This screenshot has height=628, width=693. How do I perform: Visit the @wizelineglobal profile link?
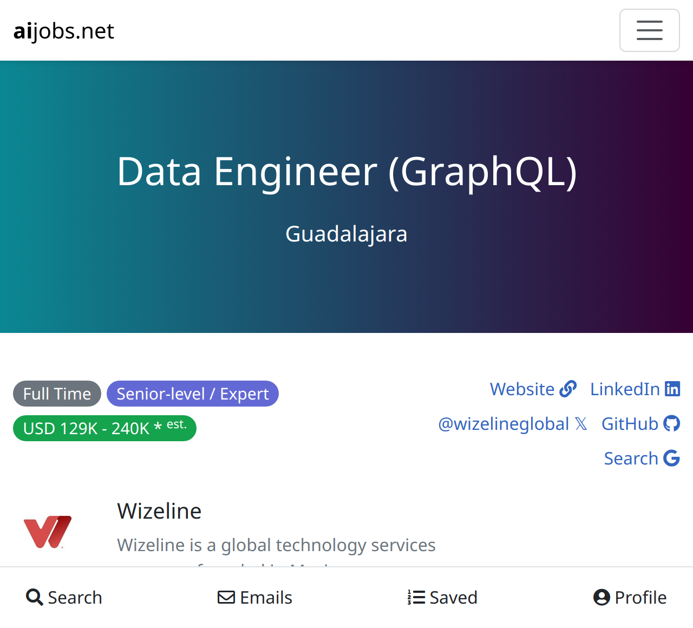[x=504, y=423]
